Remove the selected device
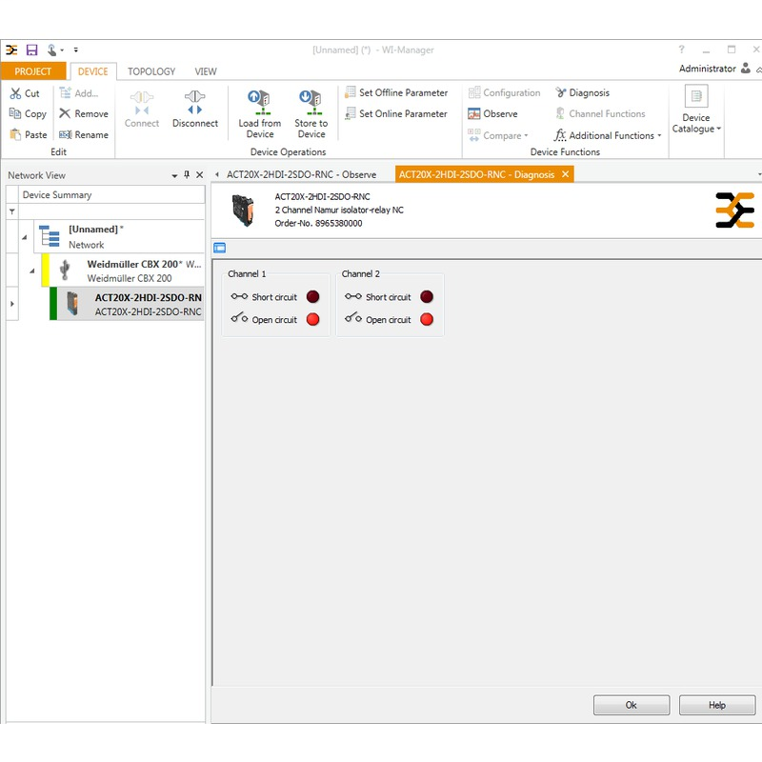Viewport: 762px width, 762px height. coord(84,113)
